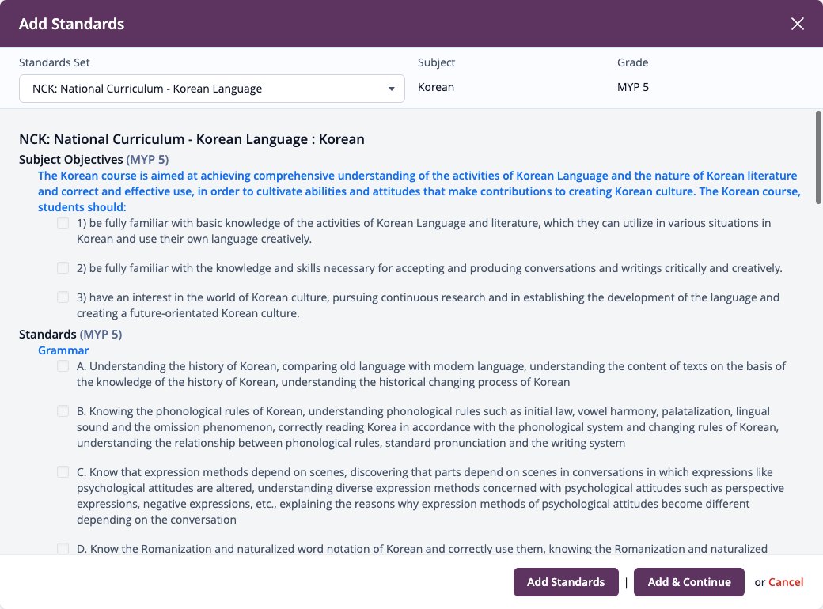Viewport: 823px width, 609px height.
Task: Click the Grammar category heading
Action: click(63, 350)
